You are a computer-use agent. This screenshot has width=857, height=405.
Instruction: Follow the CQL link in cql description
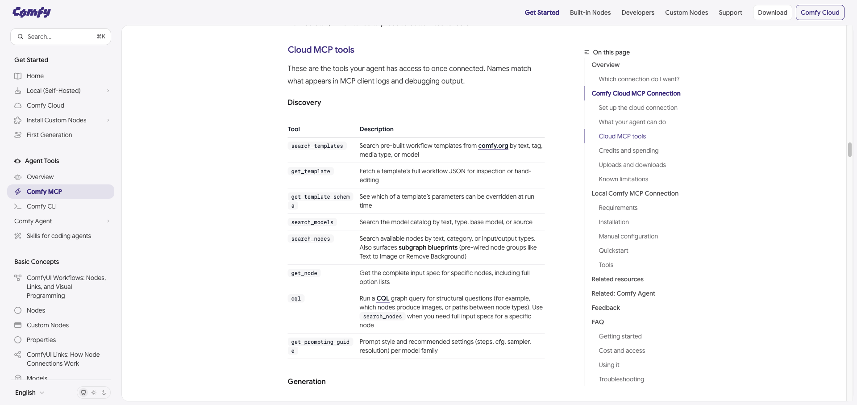coord(383,298)
